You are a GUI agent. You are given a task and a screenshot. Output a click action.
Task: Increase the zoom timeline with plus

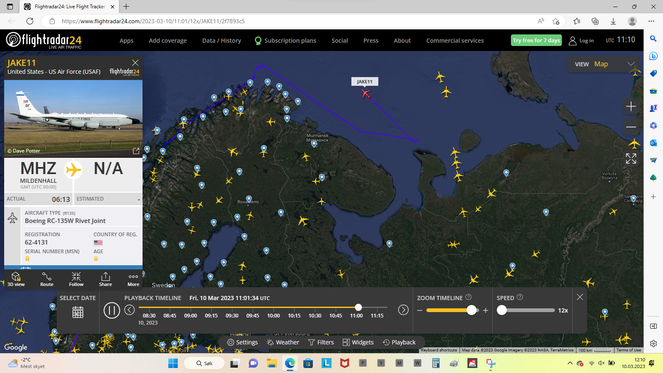(x=486, y=310)
